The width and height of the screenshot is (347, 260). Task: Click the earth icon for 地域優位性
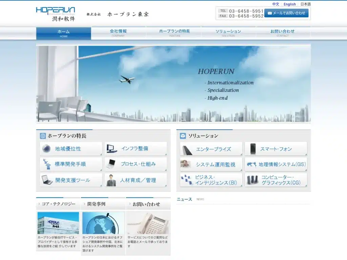point(46,149)
